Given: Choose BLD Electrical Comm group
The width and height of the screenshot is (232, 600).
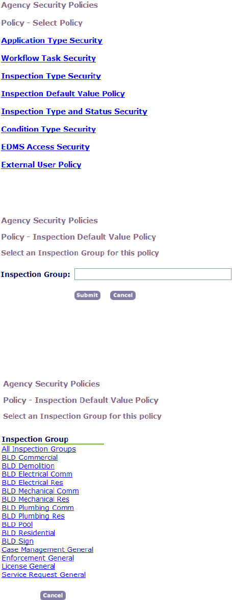Looking at the screenshot, I should click(37, 475).
